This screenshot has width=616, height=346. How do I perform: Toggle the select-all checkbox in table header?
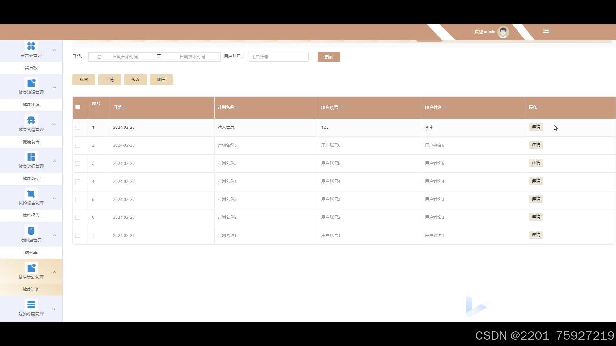[78, 107]
